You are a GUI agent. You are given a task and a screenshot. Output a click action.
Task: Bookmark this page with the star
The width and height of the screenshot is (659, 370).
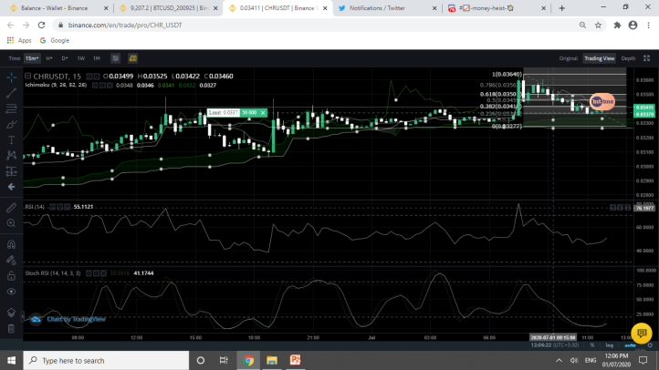(x=598, y=26)
